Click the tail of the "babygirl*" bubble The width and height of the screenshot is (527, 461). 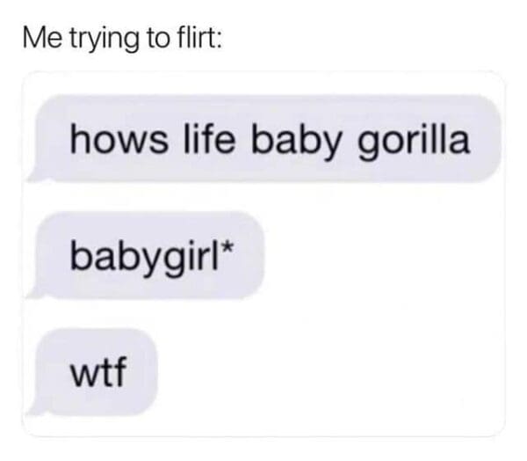[37, 291]
